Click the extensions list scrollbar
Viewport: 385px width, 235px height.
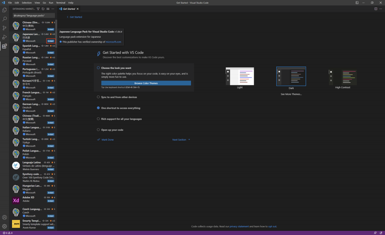coord(56,33)
